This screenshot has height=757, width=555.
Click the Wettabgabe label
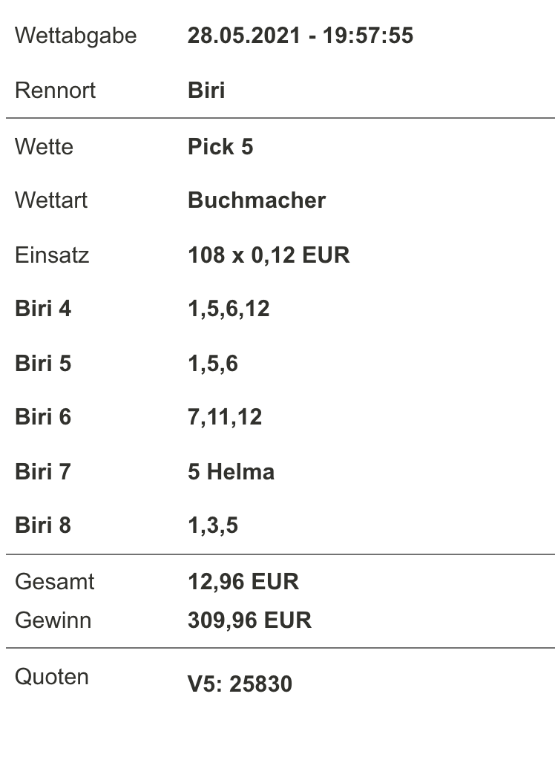tap(76, 36)
